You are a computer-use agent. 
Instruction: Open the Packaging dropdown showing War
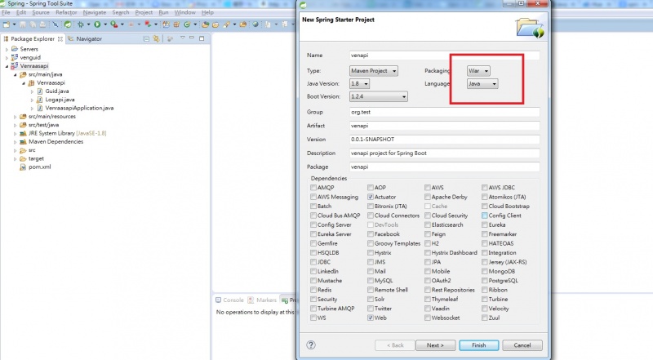click(482, 71)
